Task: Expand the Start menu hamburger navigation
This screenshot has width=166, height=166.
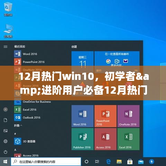Action: tap(6, 47)
